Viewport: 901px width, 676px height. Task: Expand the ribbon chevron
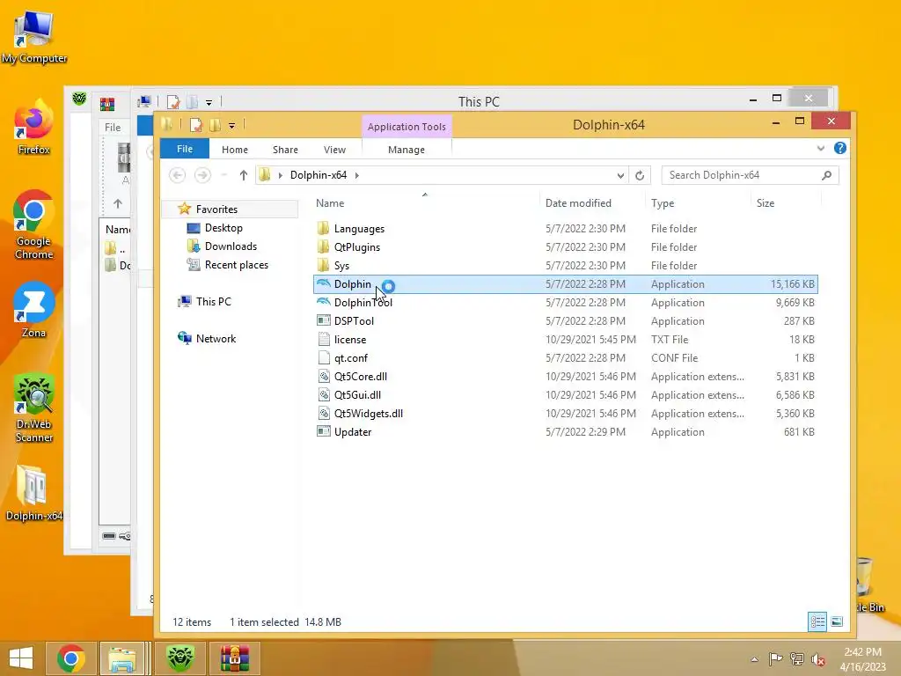tap(821, 148)
